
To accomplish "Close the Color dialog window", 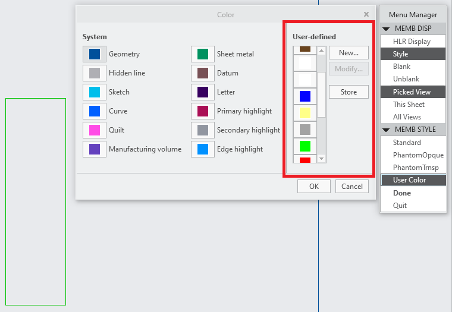I will tap(366, 14).
